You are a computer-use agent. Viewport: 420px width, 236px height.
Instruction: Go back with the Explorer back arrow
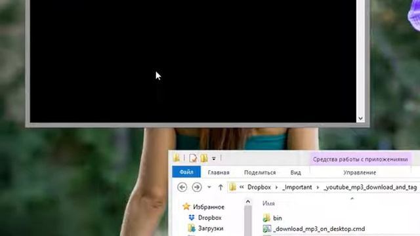click(x=182, y=187)
